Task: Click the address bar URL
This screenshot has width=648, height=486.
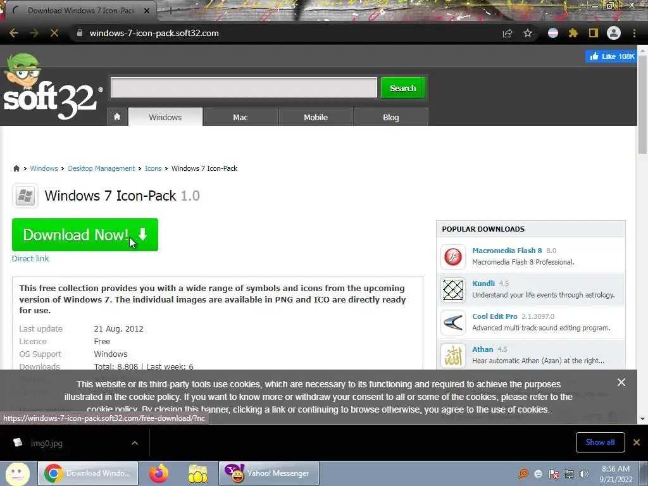Action: tap(154, 33)
